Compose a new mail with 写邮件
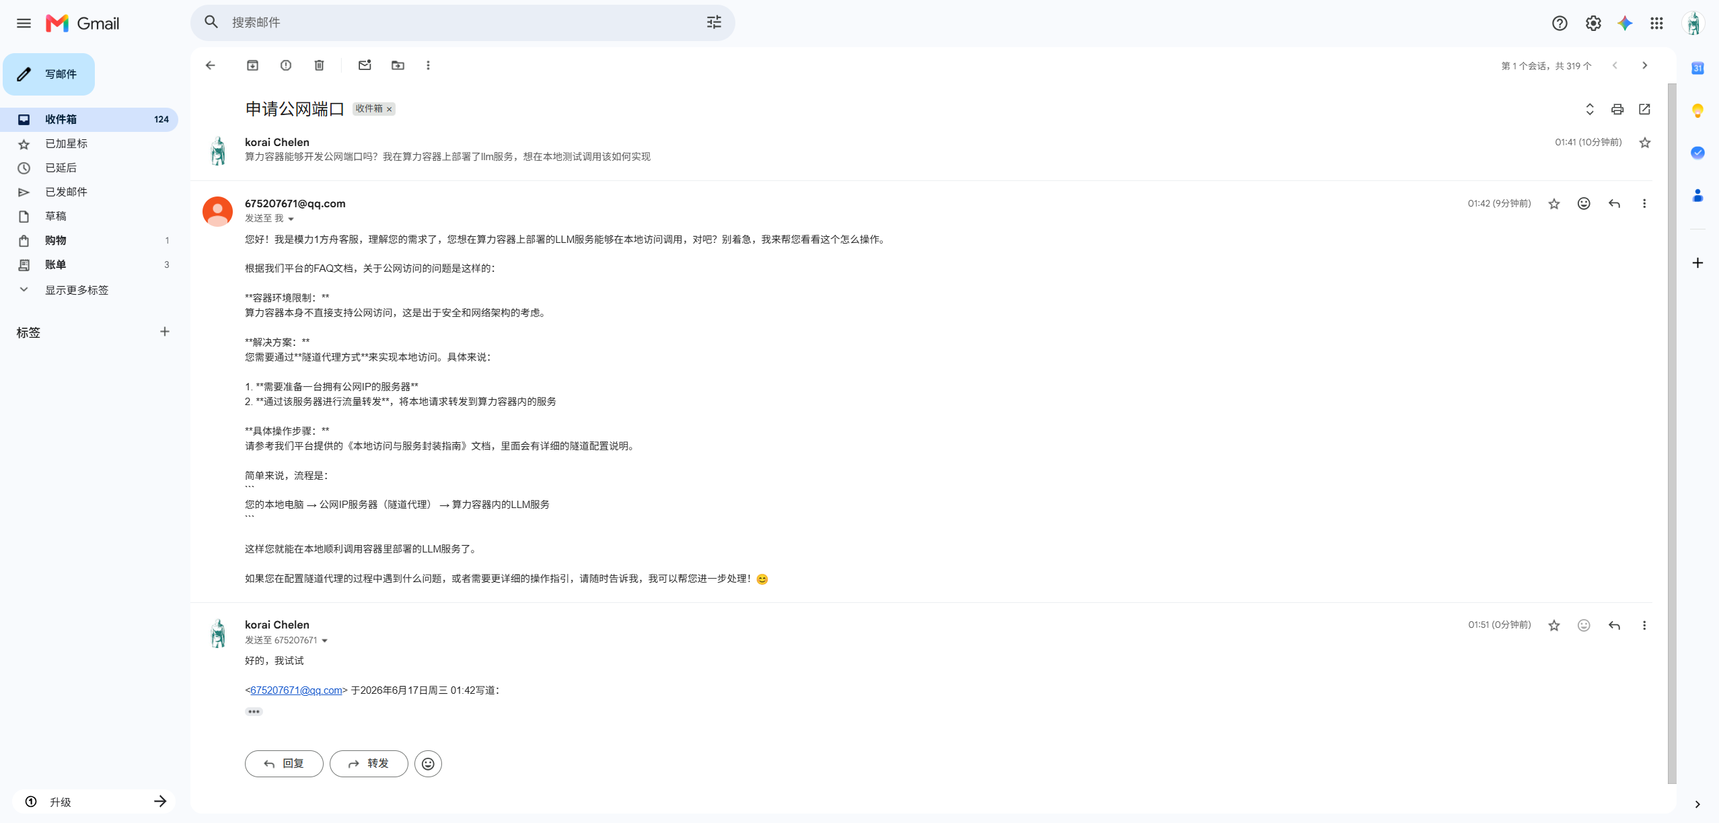Viewport: 1719px width, 823px height. click(x=49, y=74)
